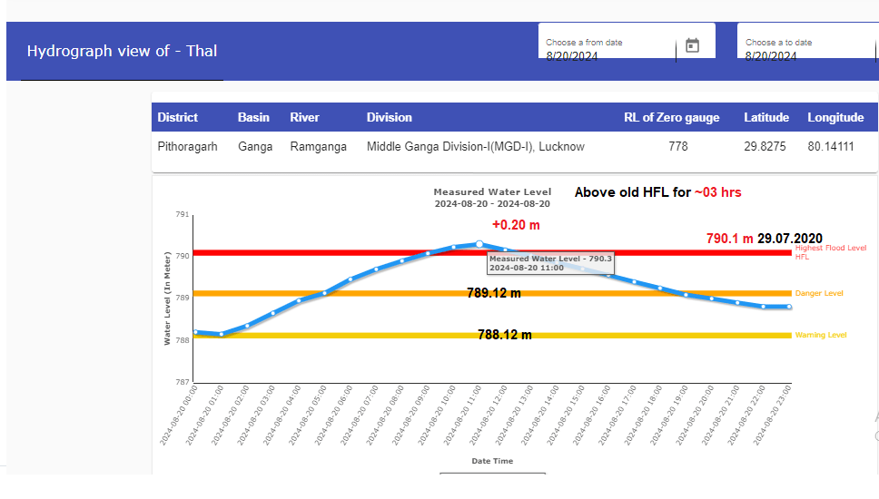
Task: Click the Latitude column header
Action: click(765, 117)
